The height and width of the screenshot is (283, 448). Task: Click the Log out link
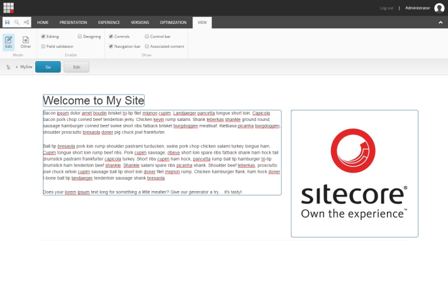coord(386,8)
